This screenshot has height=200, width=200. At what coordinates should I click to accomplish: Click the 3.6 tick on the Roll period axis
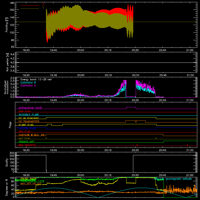pos(12,70)
